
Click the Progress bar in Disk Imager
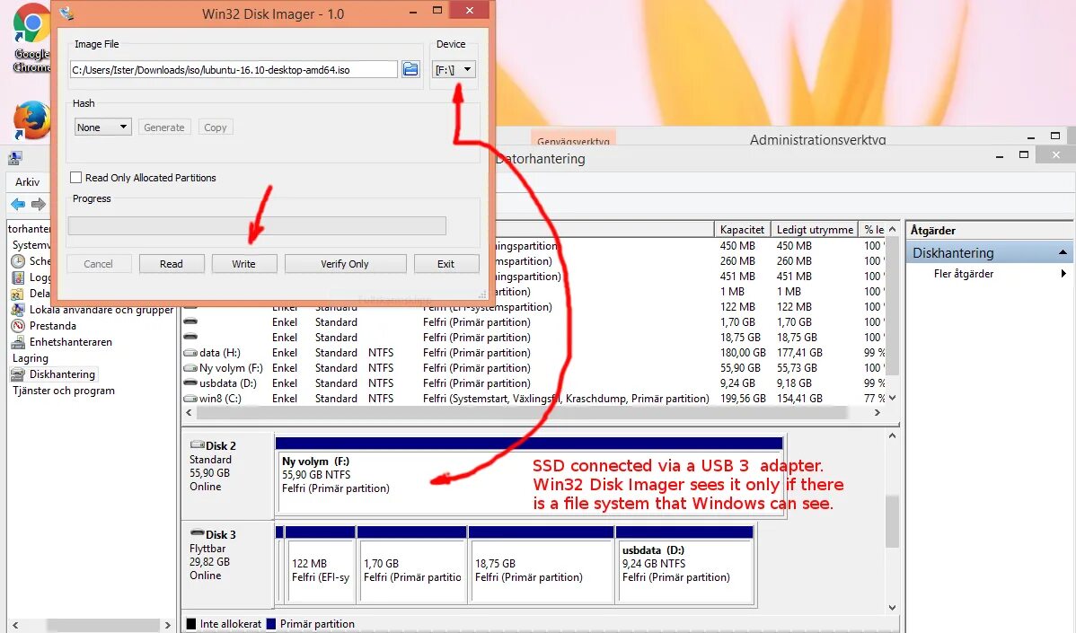click(257, 225)
